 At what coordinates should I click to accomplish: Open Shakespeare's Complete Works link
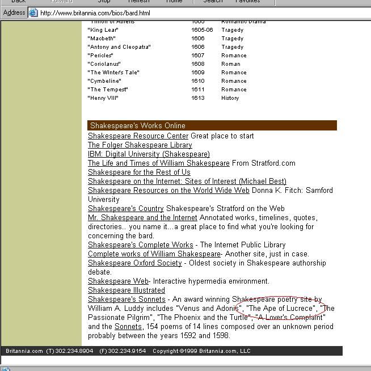pos(141,244)
